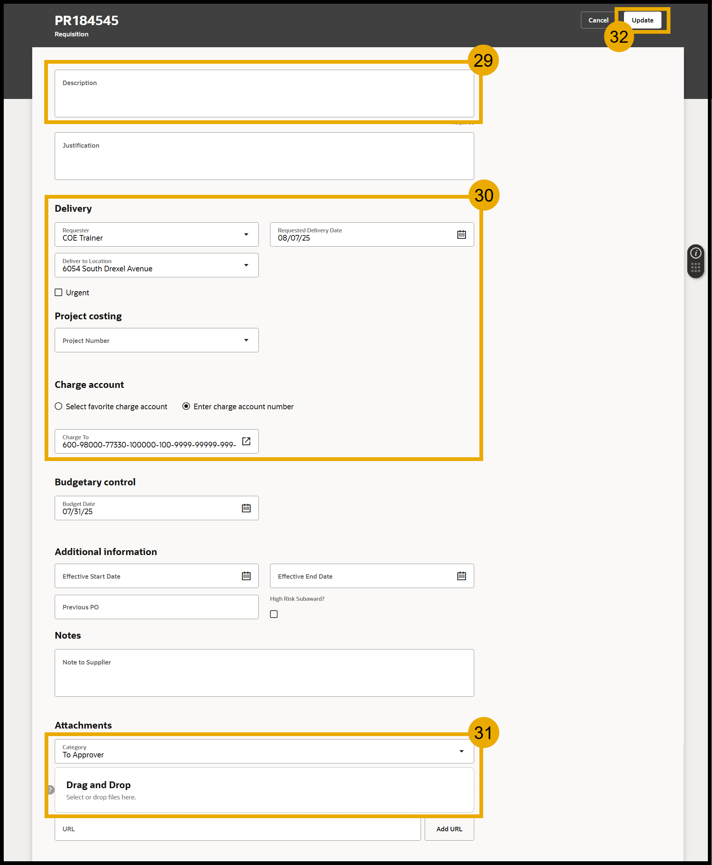Expand the attachment Category dropdown

(x=461, y=751)
